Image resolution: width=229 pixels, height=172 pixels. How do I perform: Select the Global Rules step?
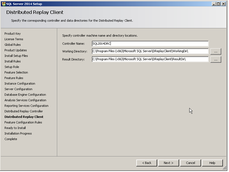pos(12,45)
